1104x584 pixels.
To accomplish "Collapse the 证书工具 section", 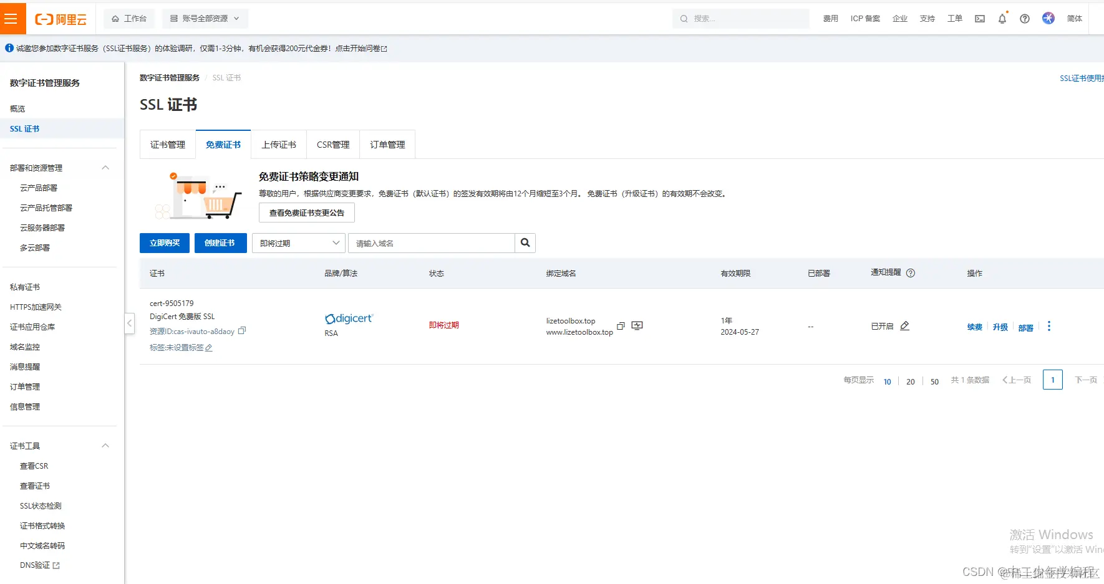I will point(105,445).
